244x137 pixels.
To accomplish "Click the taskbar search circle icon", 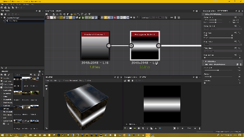I will tap(7, 135).
